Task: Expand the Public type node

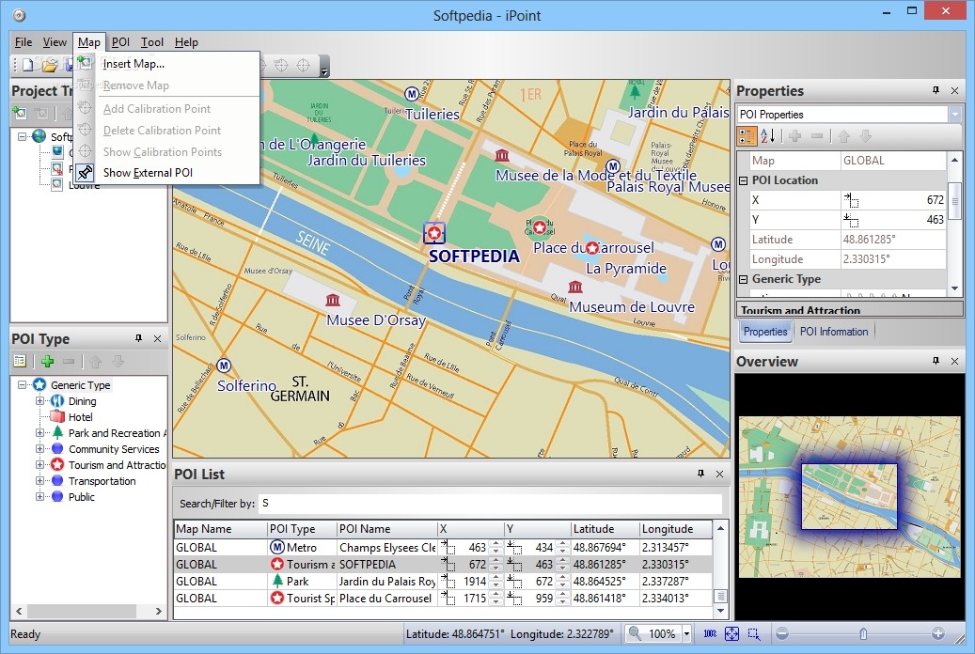Action: coord(39,497)
